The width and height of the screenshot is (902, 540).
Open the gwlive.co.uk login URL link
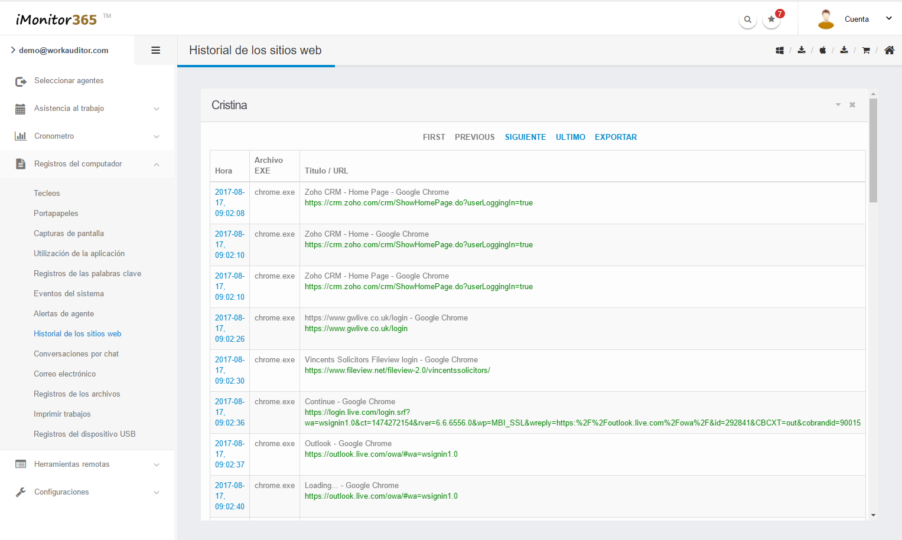[x=356, y=329]
